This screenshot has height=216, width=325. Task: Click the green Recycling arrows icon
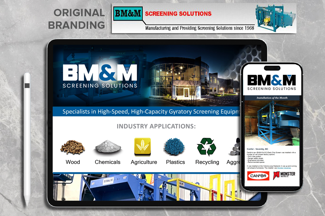(206, 147)
